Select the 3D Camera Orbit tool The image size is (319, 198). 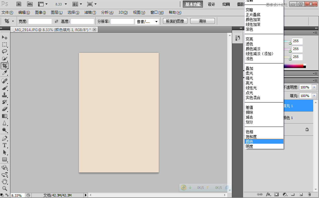coord(5,175)
